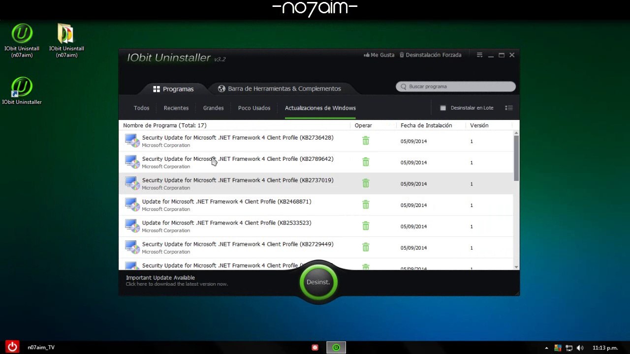Image resolution: width=630 pixels, height=354 pixels.
Task: Open Desinstalación Forzada (forced uninstall)
Action: coord(430,55)
